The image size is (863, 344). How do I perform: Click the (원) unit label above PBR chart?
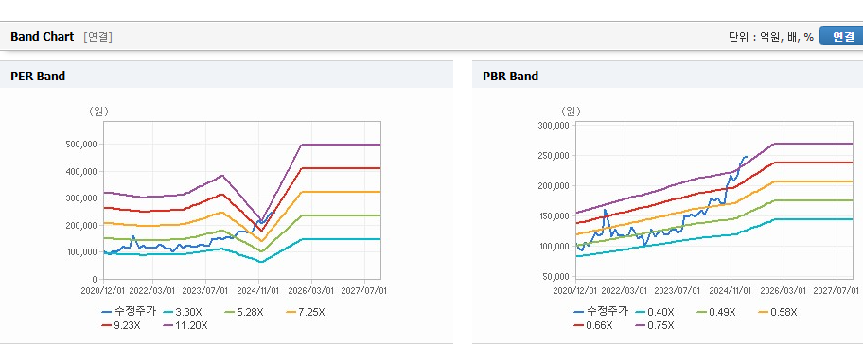pyautogui.click(x=571, y=111)
